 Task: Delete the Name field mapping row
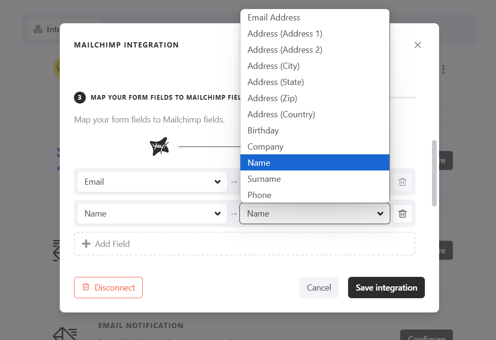tap(402, 214)
